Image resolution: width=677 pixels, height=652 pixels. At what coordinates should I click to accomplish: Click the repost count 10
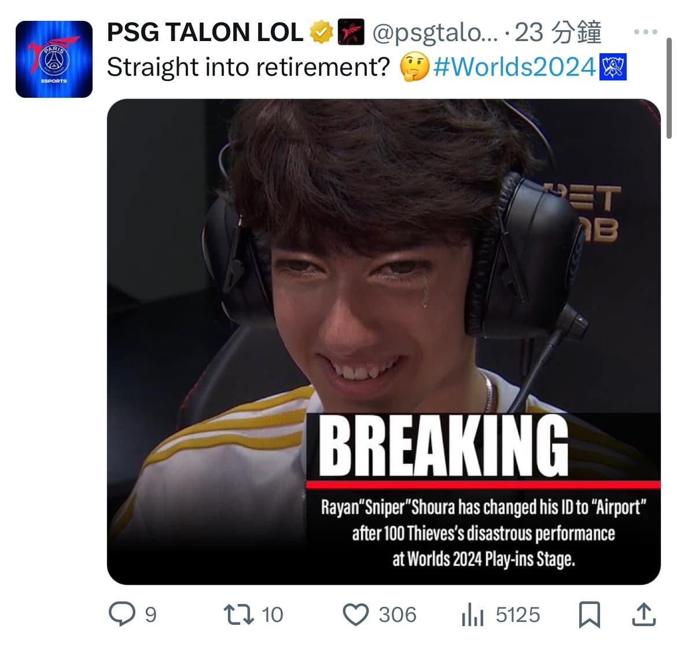point(273,615)
